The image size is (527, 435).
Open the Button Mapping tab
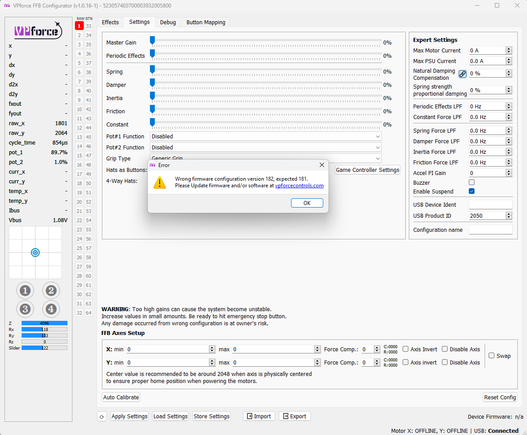[x=206, y=22]
